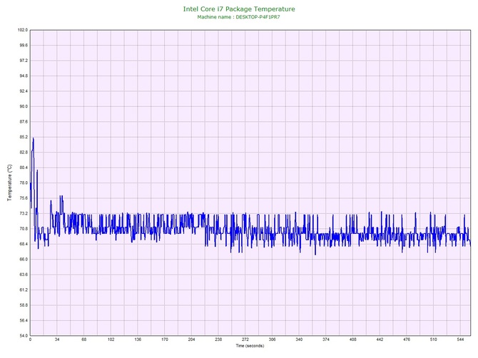Viewport: 478px width, 358px height.
Task: Click the 476 seconds time axis tick
Action: point(407,339)
